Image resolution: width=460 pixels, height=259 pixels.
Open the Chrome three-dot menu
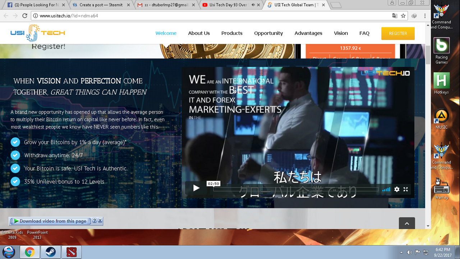[x=425, y=16]
